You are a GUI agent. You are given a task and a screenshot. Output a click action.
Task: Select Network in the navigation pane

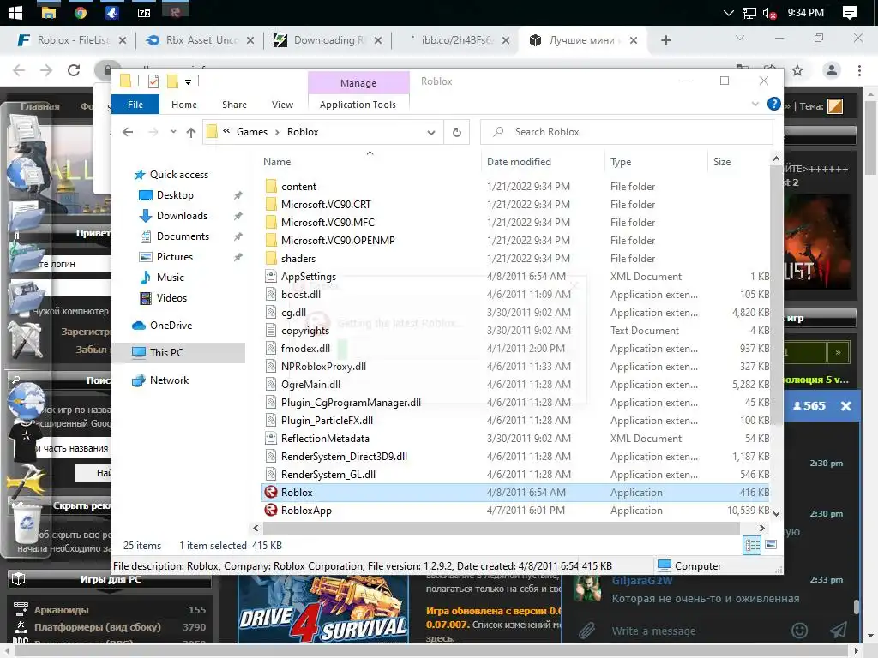169,380
